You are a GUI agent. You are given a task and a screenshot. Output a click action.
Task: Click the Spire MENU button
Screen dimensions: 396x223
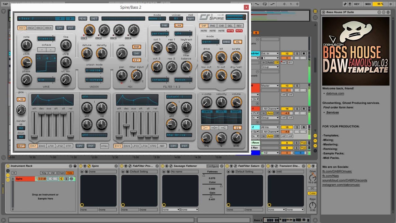click(83, 19)
